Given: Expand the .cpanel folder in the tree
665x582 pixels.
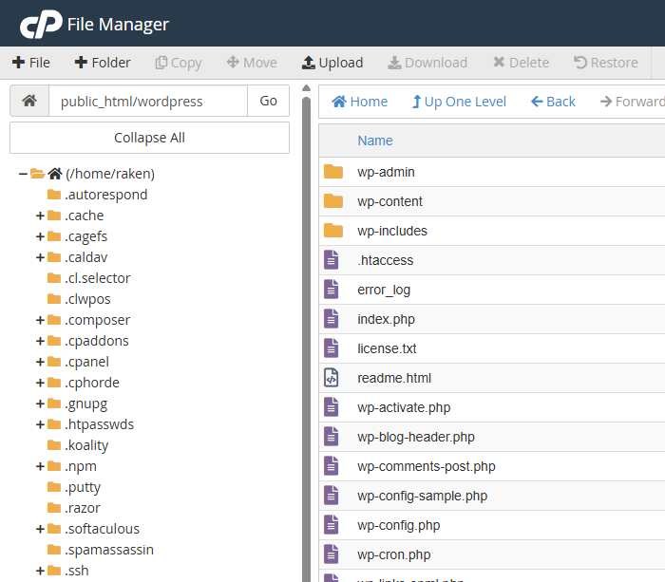Looking at the screenshot, I should coord(40,362).
